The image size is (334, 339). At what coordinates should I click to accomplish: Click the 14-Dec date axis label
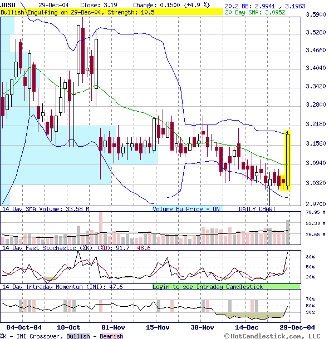point(247,327)
